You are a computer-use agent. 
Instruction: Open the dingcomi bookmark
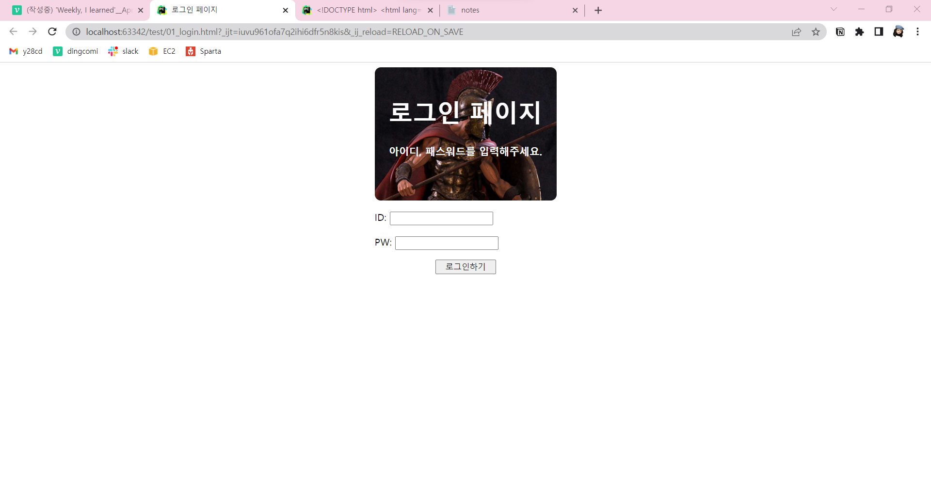point(76,51)
